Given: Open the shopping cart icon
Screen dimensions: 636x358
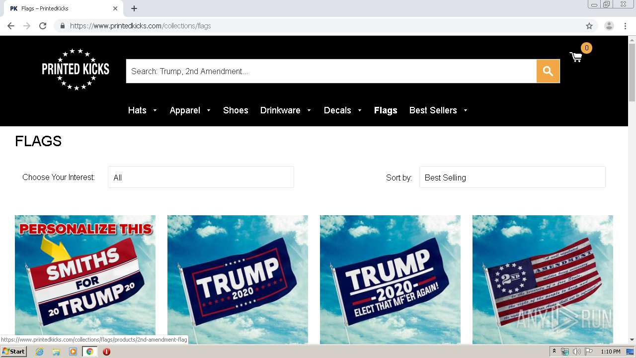Looking at the screenshot, I should point(576,57).
